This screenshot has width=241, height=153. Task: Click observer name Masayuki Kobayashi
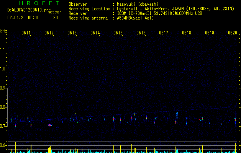138,4
